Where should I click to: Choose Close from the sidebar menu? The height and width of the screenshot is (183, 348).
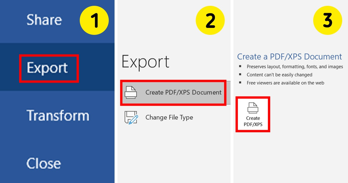click(43, 163)
